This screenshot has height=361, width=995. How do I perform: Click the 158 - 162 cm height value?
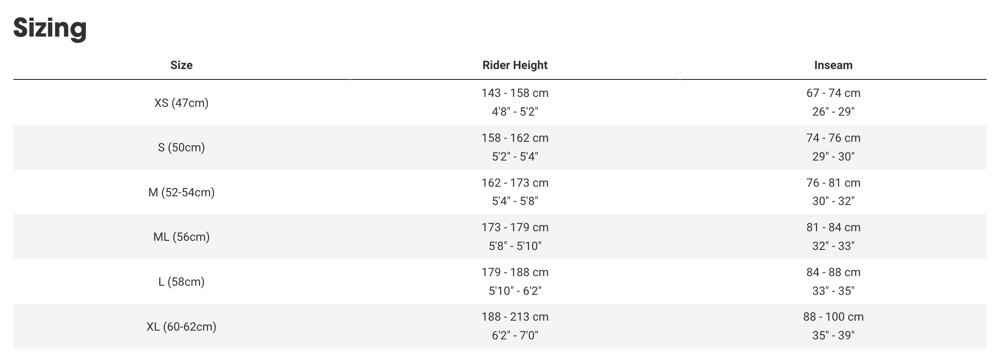pyautogui.click(x=515, y=138)
